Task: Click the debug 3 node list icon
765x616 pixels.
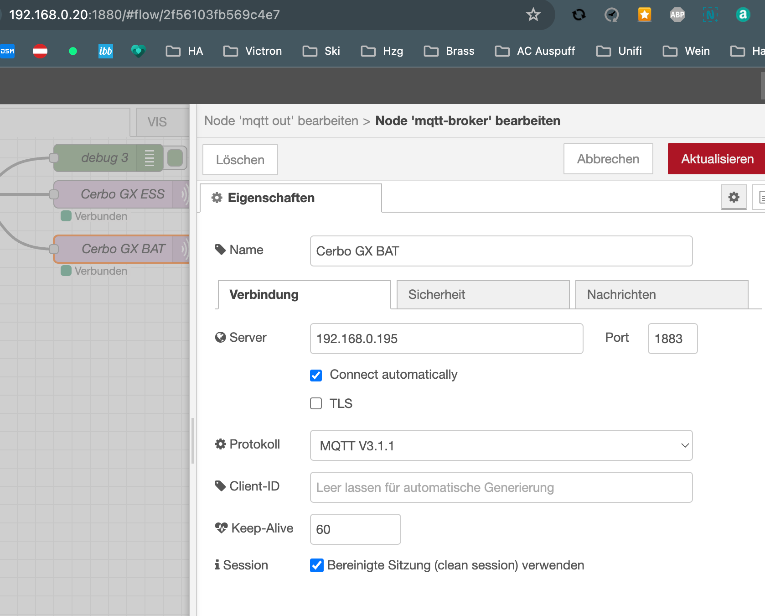Action: 150,158
